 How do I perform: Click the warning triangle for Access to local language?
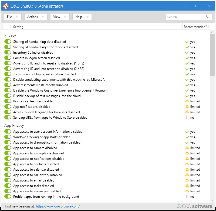[x=187, y=112]
